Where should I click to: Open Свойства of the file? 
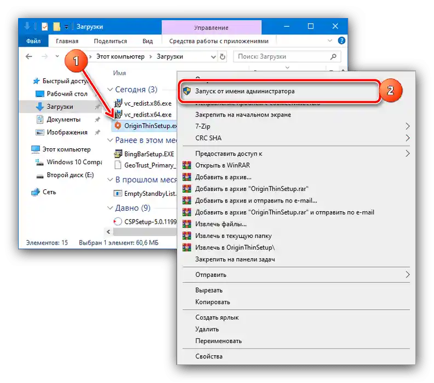(x=296, y=357)
